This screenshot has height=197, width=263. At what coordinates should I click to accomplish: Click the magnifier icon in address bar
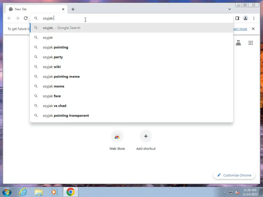pos(36,18)
